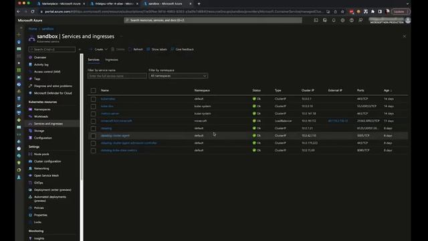Select the datadog-cluster-agent row checkbox
Screen dimensions: 428x241
(x=94, y=136)
